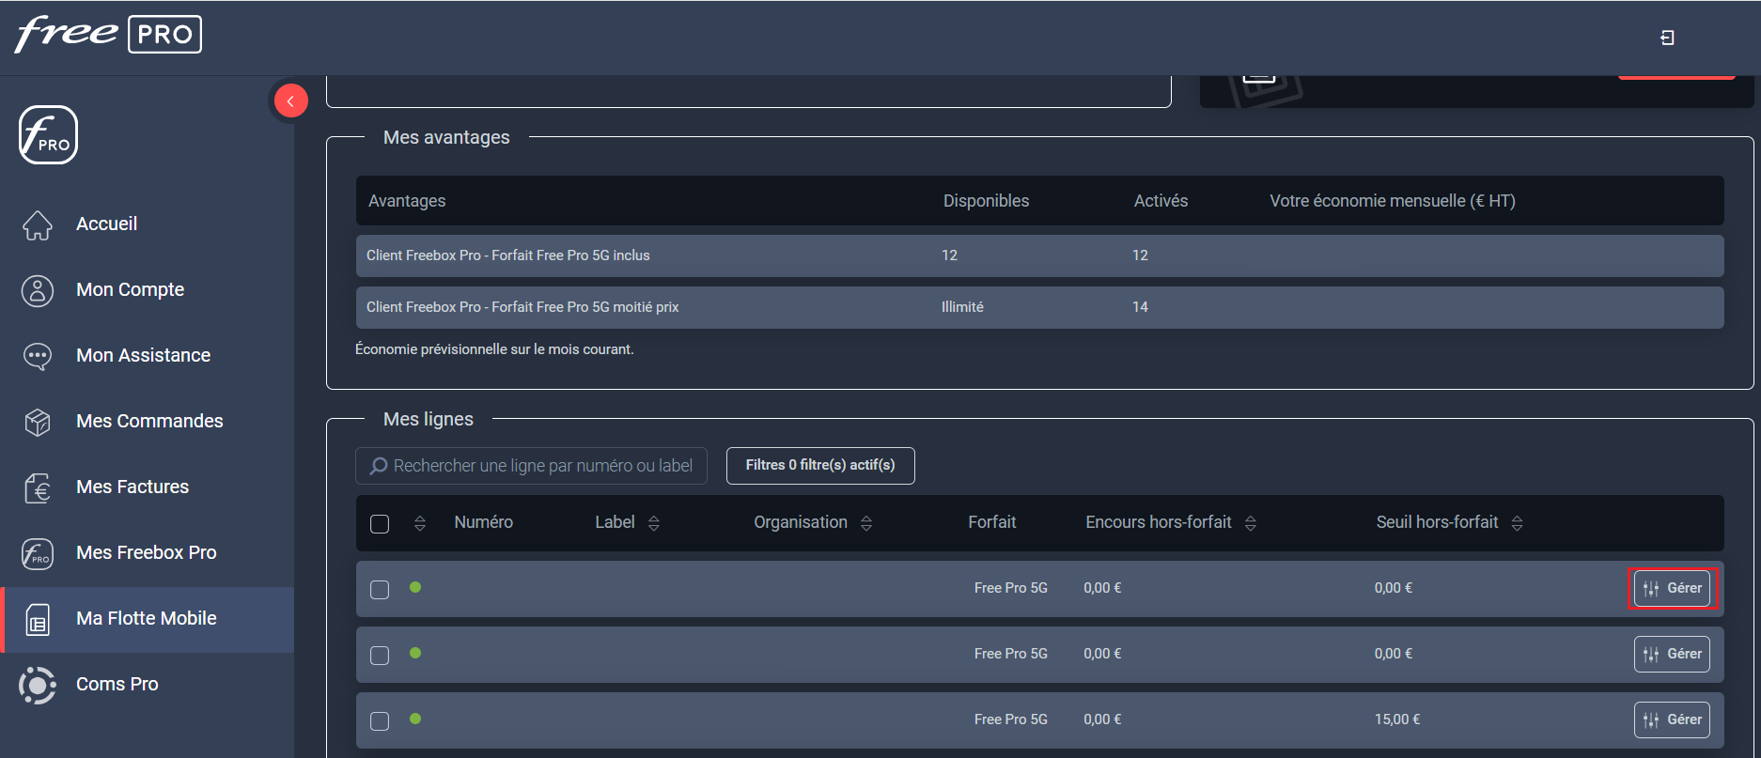Click the Freebox Pro badge above Accueil
1761x758 pixels.
(x=48, y=135)
